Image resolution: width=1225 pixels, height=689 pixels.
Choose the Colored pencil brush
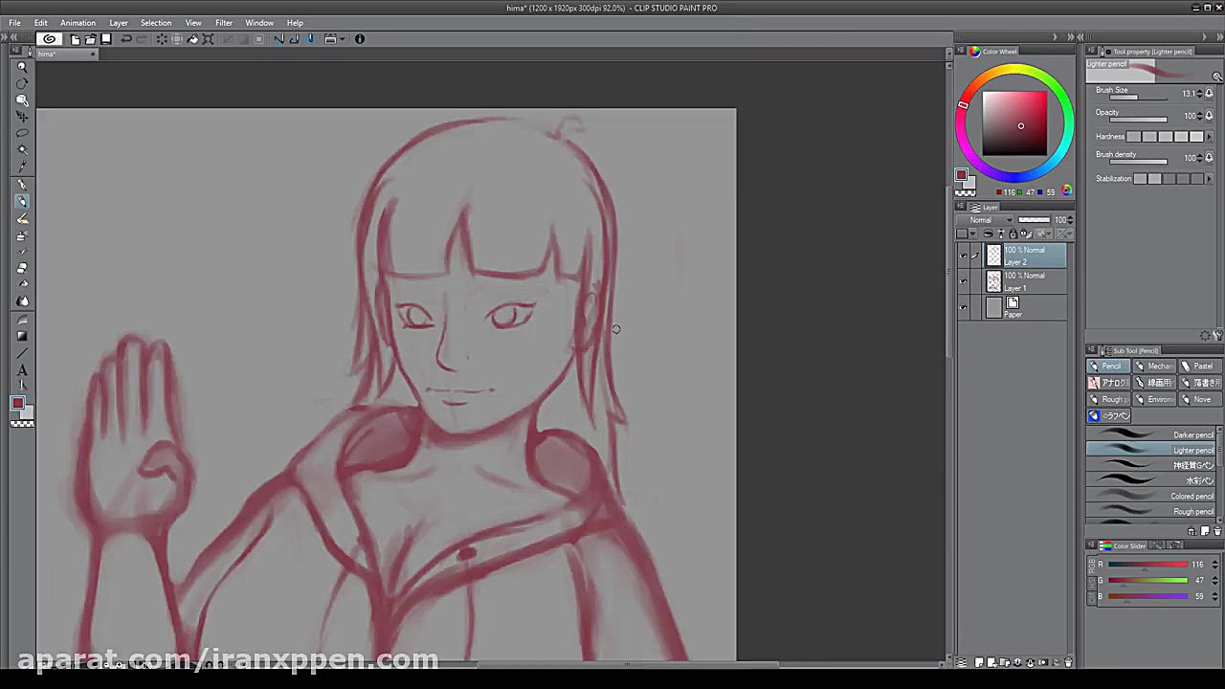coord(1152,496)
